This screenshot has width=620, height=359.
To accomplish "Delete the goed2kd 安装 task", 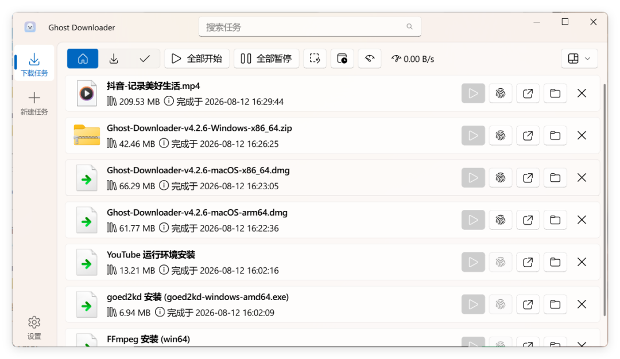I will [582, 305].
